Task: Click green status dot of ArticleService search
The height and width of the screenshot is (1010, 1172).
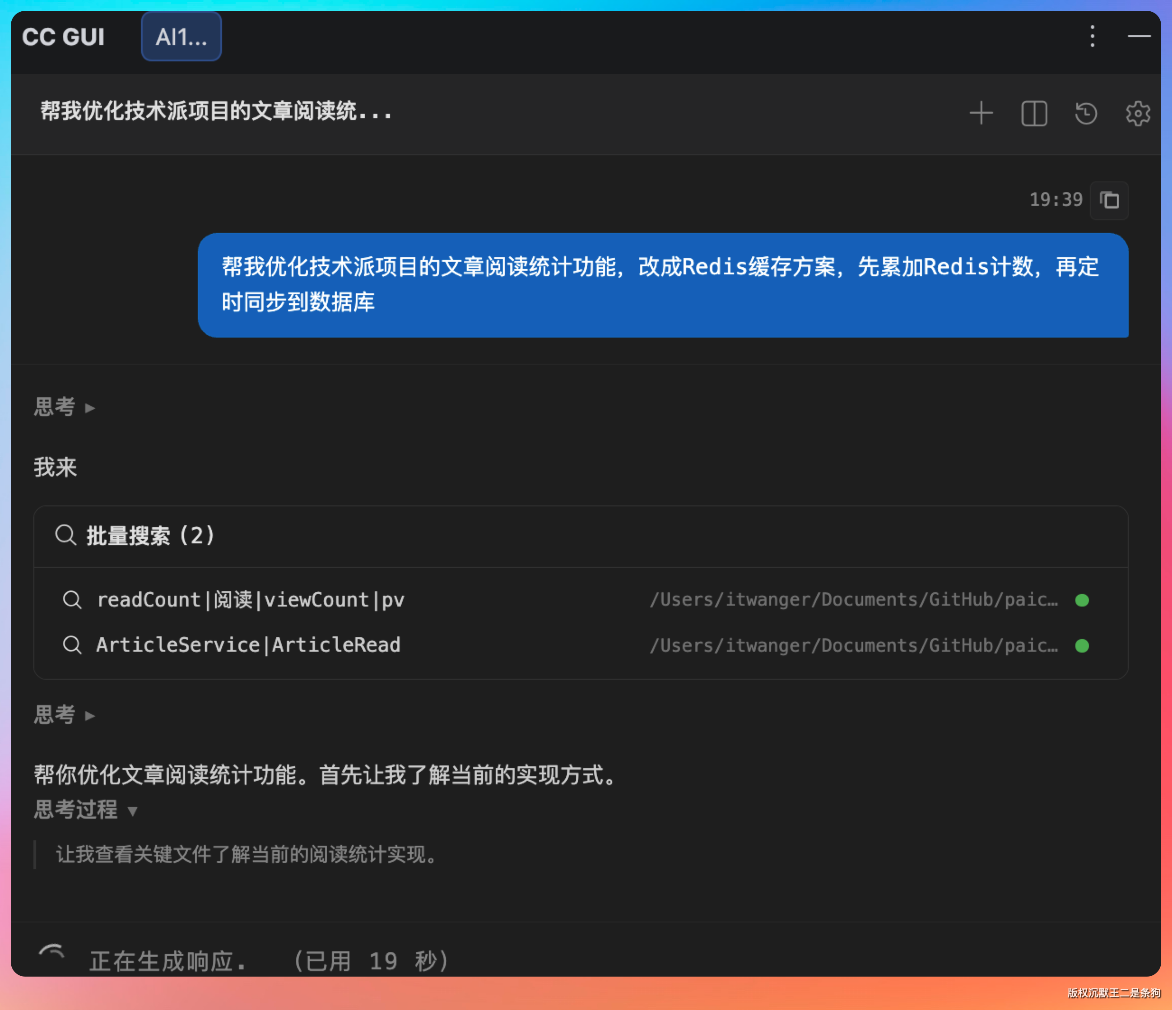Action: 1082,646
